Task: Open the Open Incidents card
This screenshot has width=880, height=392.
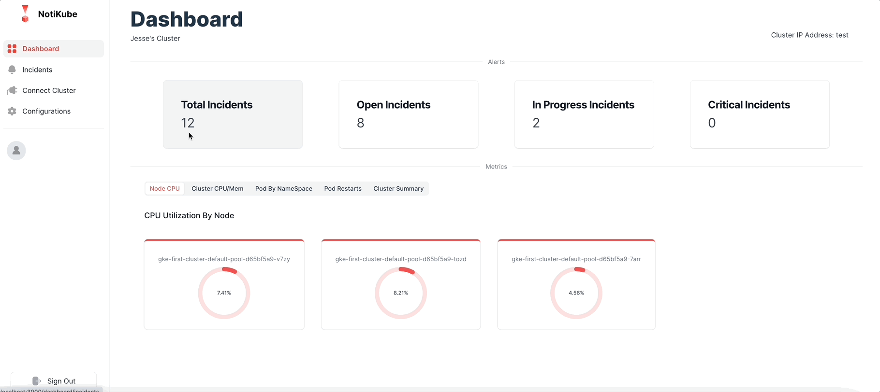Action: pos(409,114)
